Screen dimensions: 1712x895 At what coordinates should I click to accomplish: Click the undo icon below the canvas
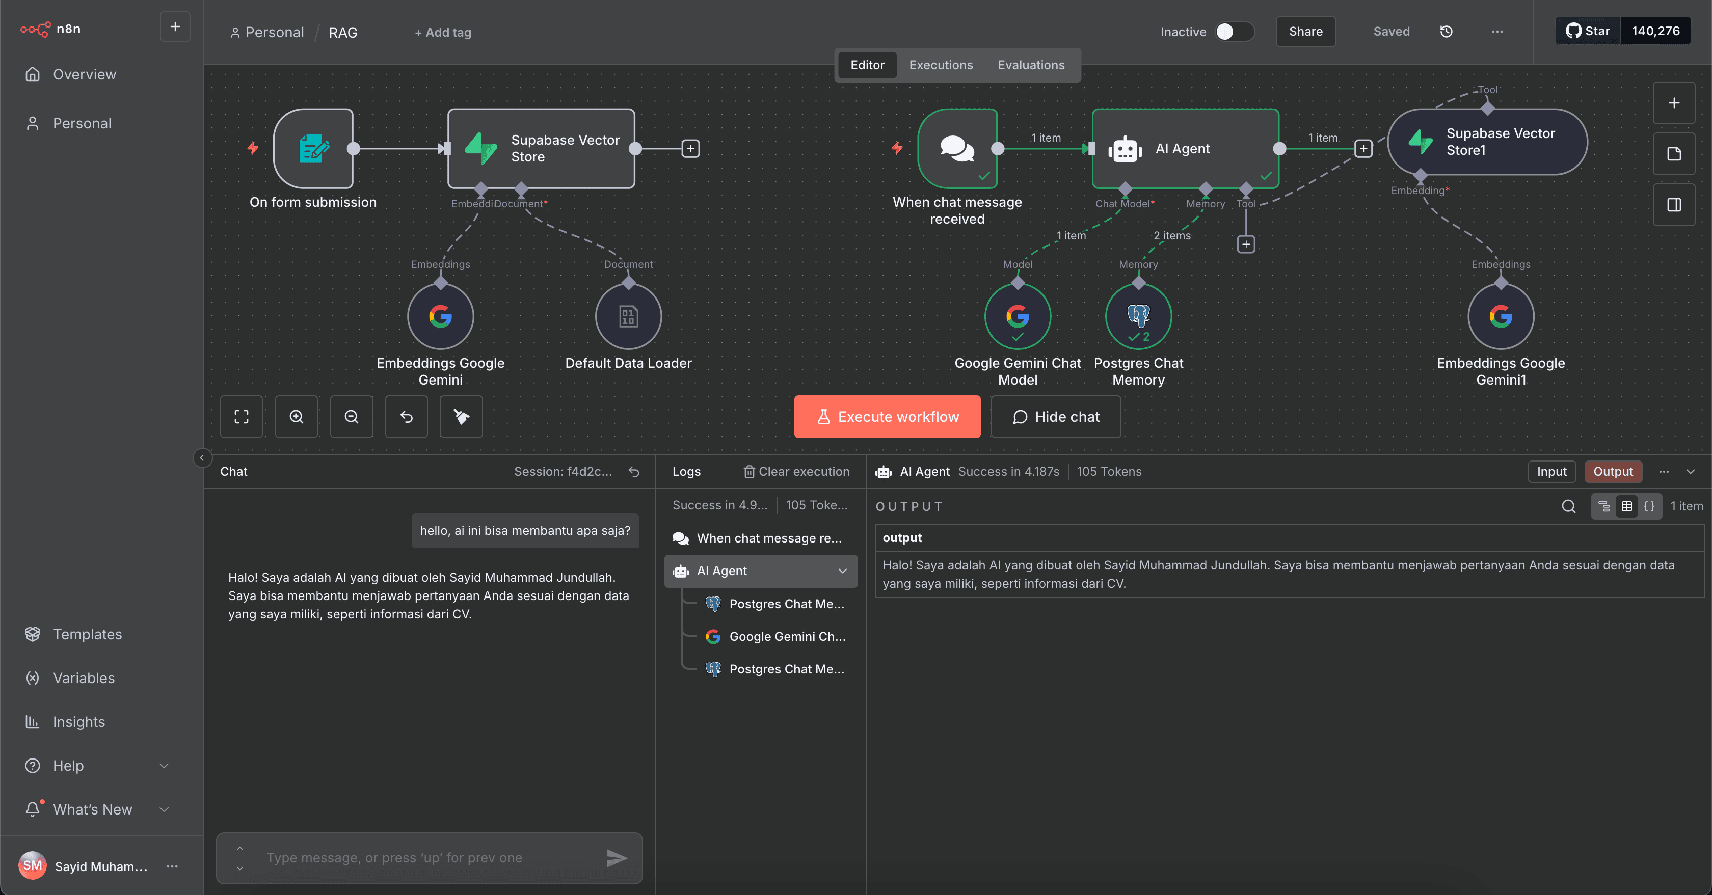click(406, 417)
